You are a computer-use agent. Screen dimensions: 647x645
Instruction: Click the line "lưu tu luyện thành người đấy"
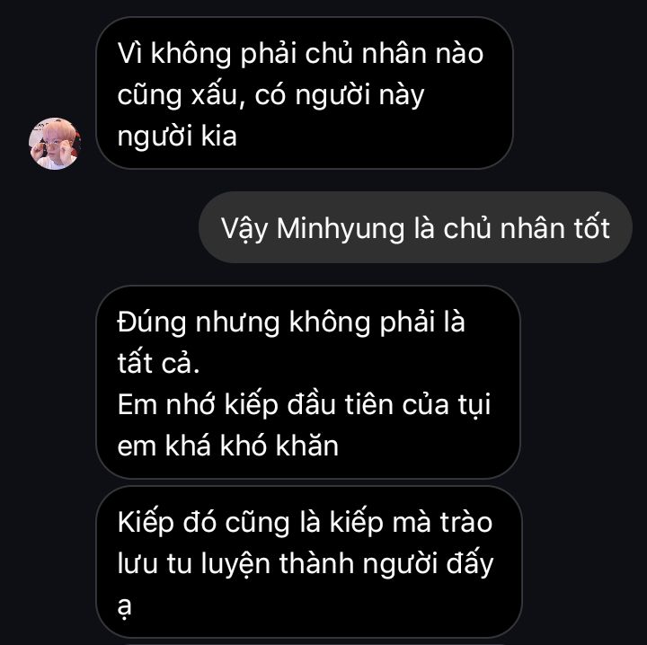[306, 564]
